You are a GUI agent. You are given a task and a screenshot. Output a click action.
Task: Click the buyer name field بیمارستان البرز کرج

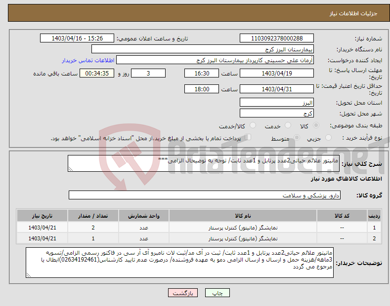click(203, 49)
